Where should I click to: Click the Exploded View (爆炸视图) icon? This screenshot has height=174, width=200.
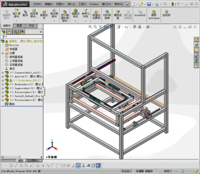(x=118, y=15)
